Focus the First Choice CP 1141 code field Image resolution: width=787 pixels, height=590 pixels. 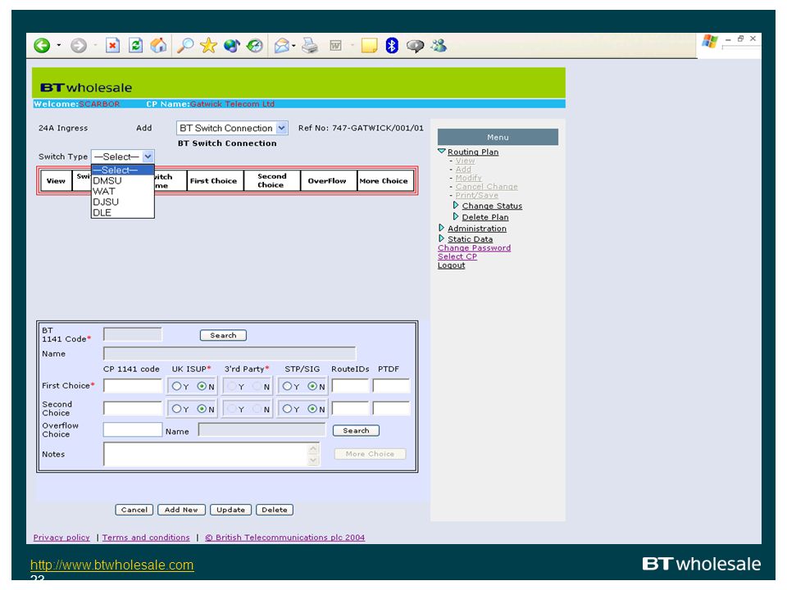pyautogui.click(x=133, y=386)
